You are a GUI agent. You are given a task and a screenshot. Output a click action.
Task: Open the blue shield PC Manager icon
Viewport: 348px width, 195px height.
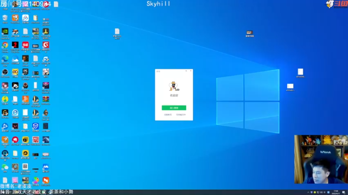36,126
